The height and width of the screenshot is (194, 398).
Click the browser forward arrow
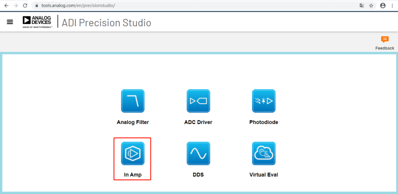(x=15, y=6)
